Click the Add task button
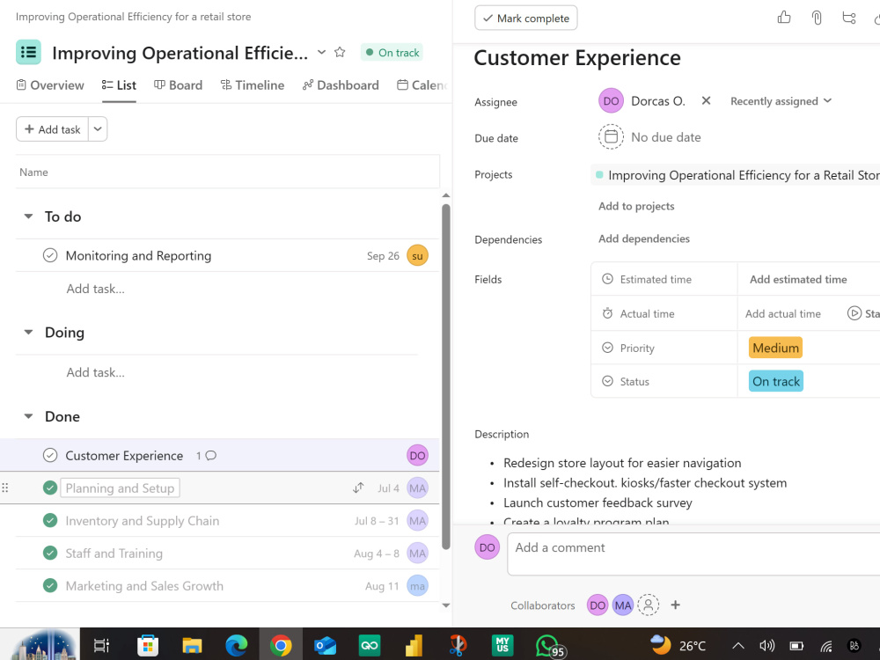 pyautogui.click(x=52, y=129)
